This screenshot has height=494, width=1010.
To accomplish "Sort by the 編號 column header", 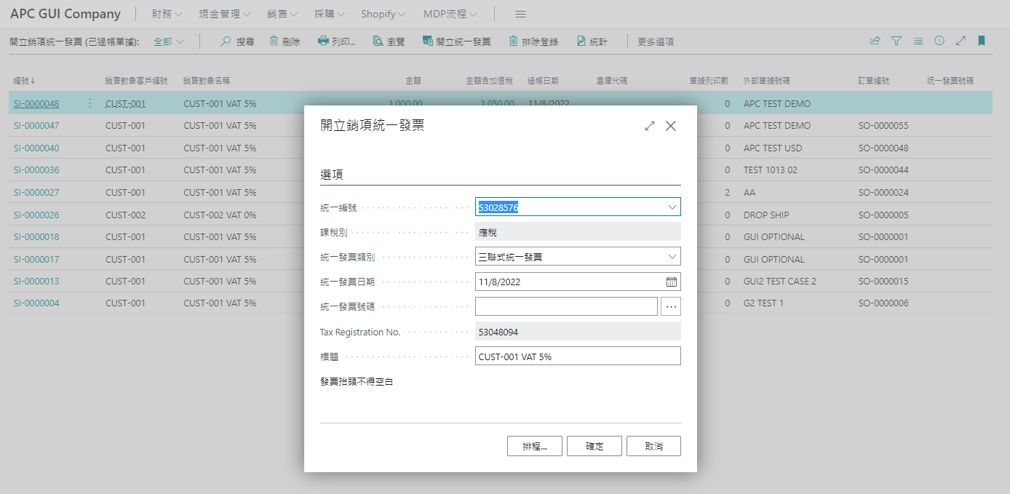I will click(25, 81).
